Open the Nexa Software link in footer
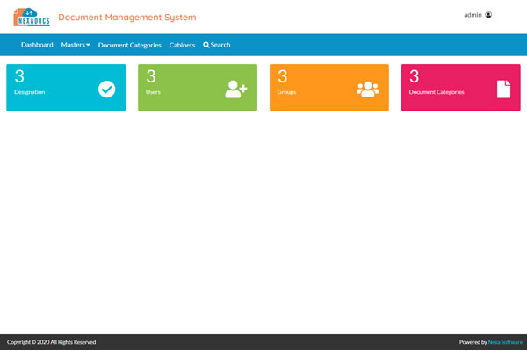Image resolution: width=527 pixels, height=351 pixels. 505,342
